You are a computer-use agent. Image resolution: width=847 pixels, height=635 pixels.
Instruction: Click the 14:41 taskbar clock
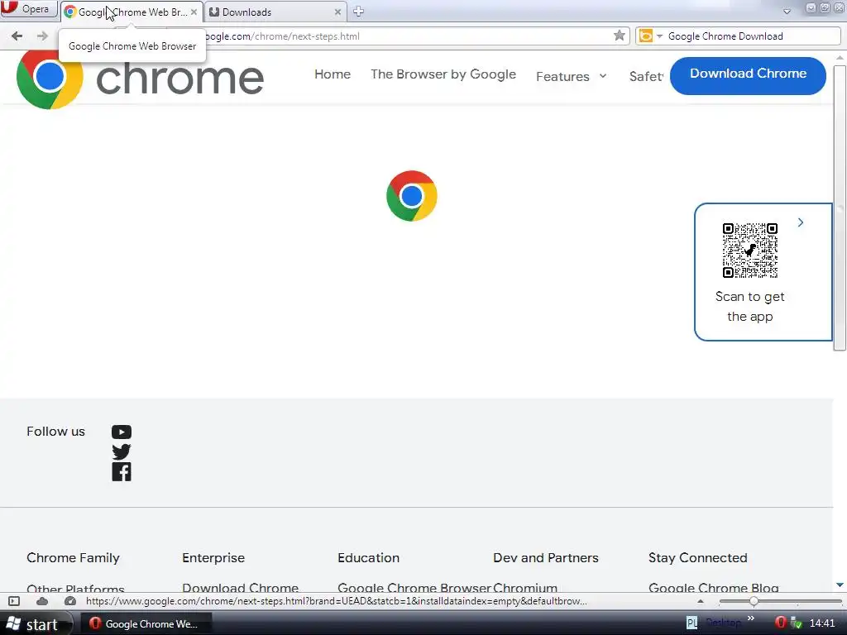[822, 623]
